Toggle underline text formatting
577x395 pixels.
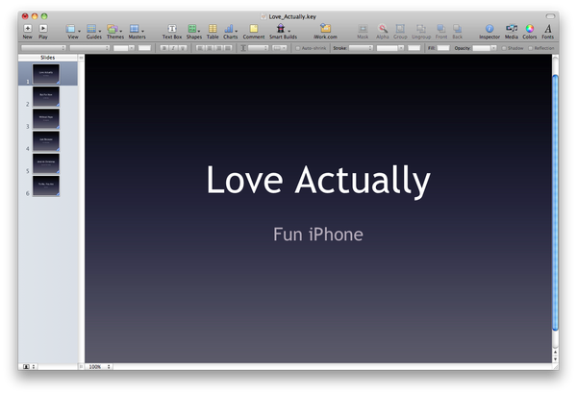pyautogui.click(x=182, y=48)
